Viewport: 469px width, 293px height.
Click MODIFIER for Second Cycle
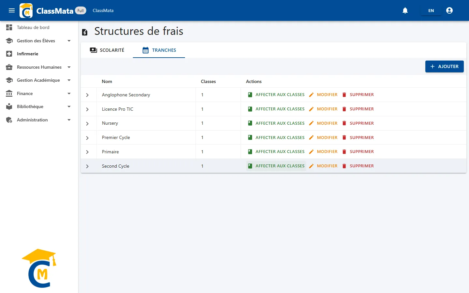coord(323,166)
